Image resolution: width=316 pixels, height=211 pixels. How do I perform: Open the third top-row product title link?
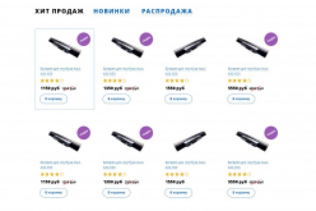(x=185, y=71)
